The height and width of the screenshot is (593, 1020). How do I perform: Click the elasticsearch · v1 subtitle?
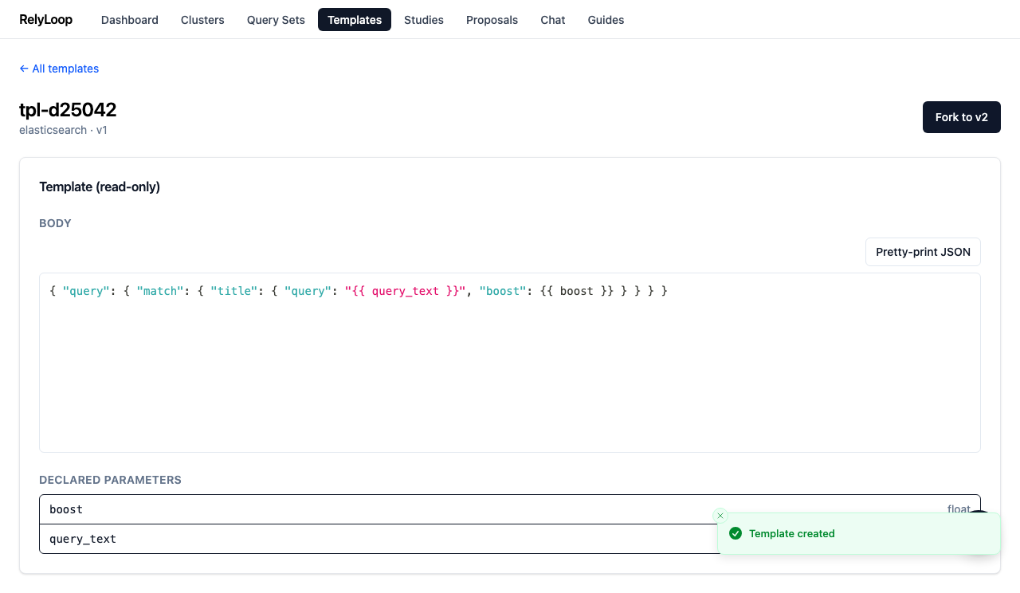pos(63,130)
